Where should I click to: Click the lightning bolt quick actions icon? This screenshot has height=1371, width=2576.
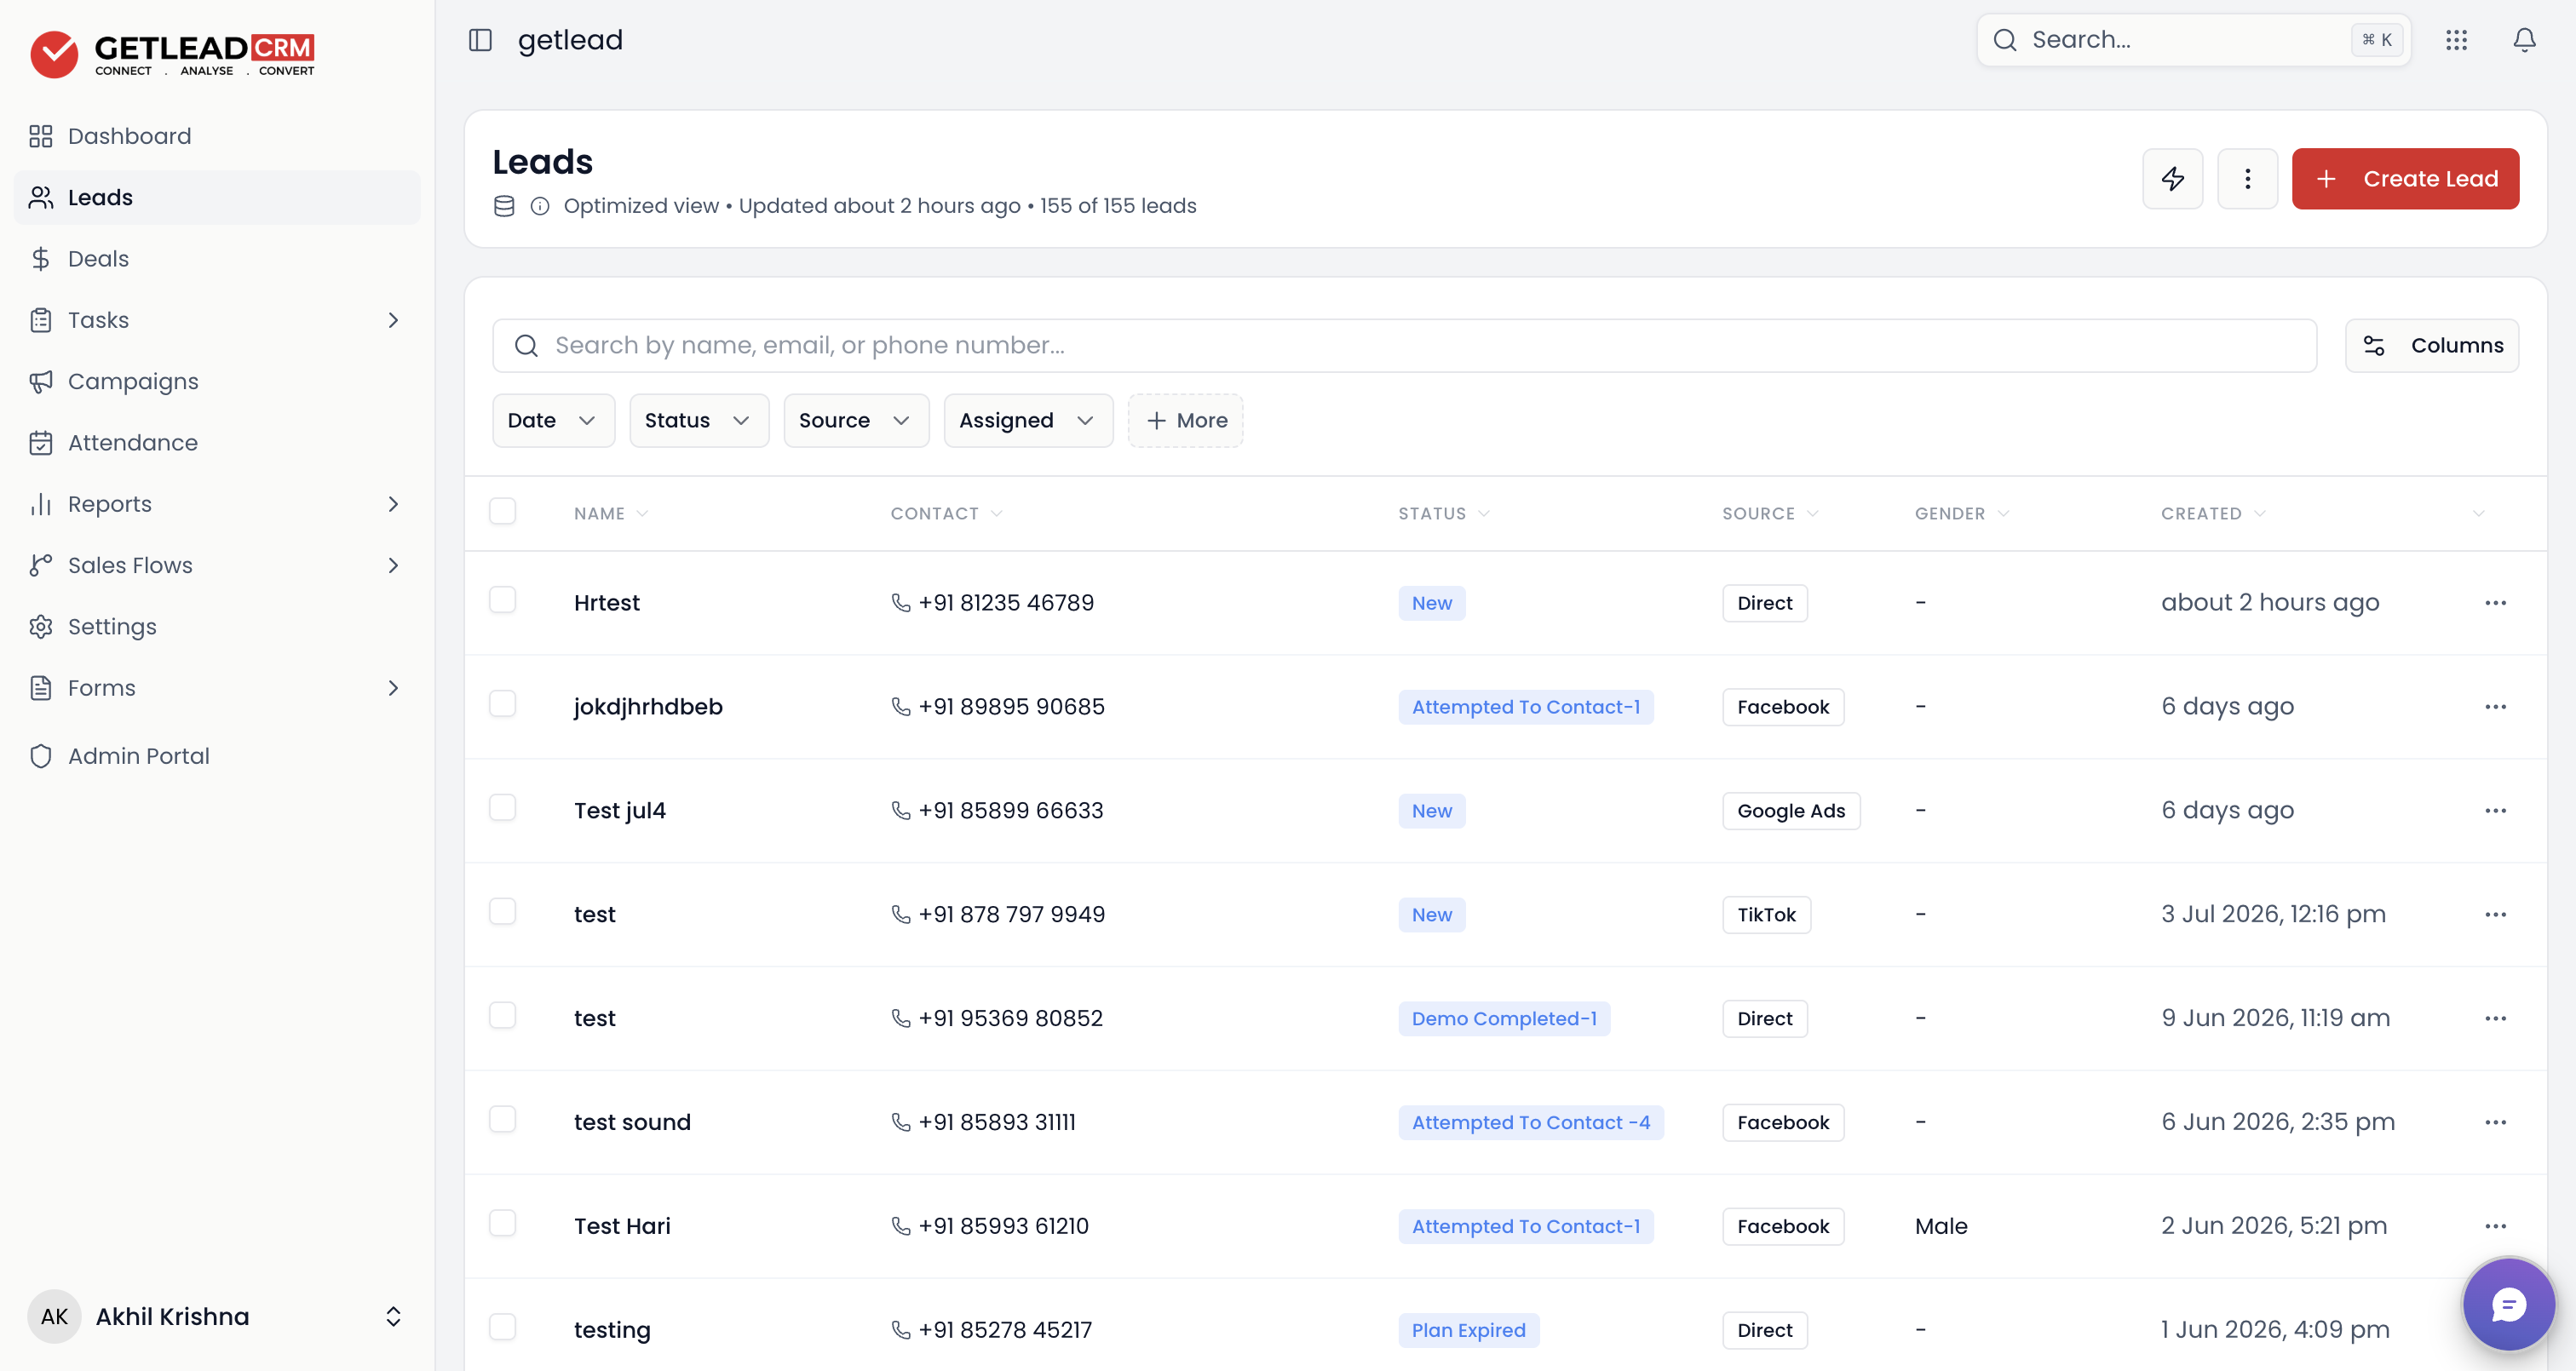[x=2172, y=179]
